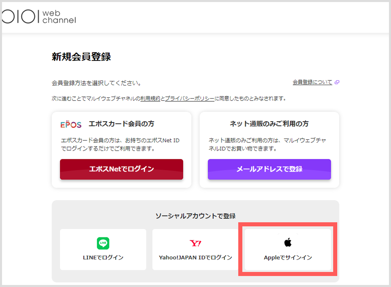The image size is (391, 287).
Task: Click the OIOI logo in the header
Action: pyautogui.click(x=20, y=16)
